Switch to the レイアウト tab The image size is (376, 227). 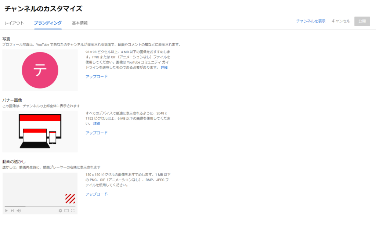coord(14,23)
